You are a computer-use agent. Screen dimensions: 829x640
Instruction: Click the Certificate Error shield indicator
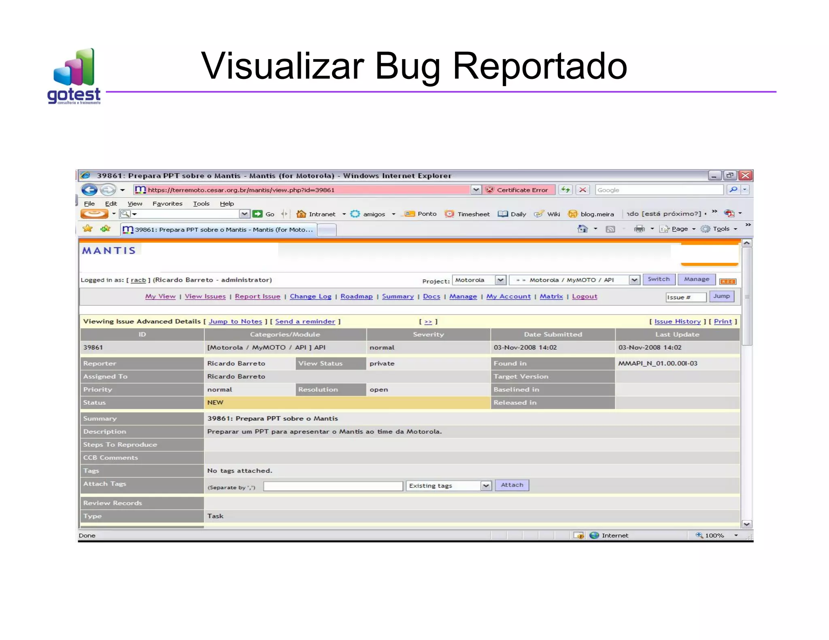pyautogui.click(x=518, y=190)
